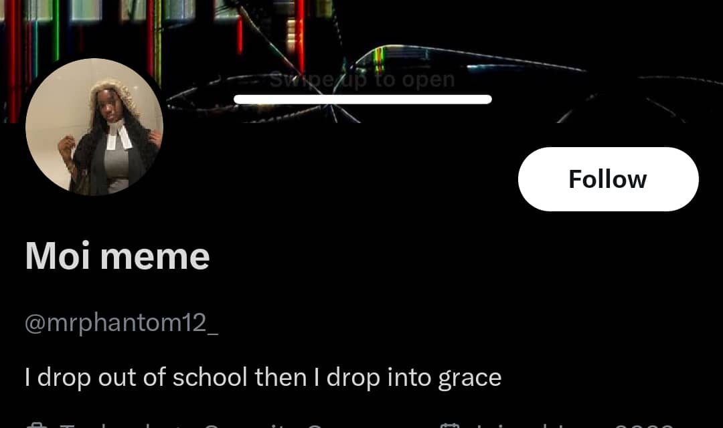Tap the red stripe near banner center top
This screenshot has height=428, width=723.
300,35
